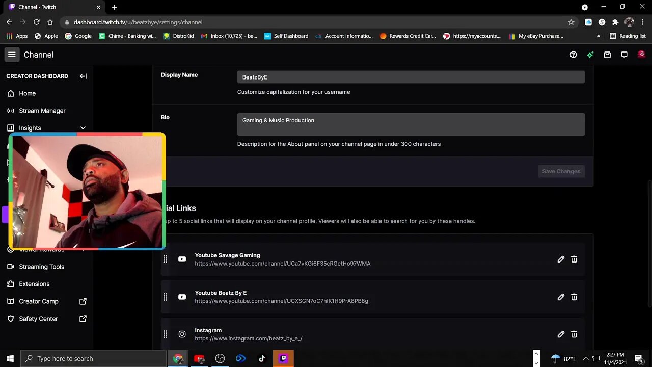Image resolution: width=652 pixels, height=367 pixels.
Task: Click the Stream Manager broadcast icon
Action: pos(11,111)
